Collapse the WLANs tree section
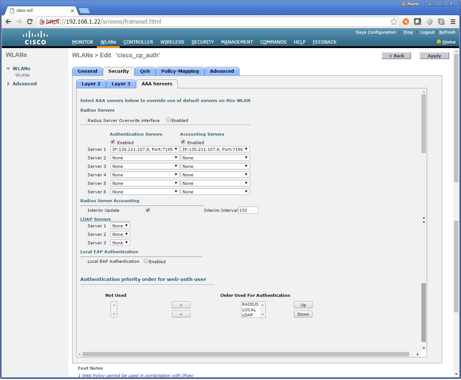 coord(8,69)
